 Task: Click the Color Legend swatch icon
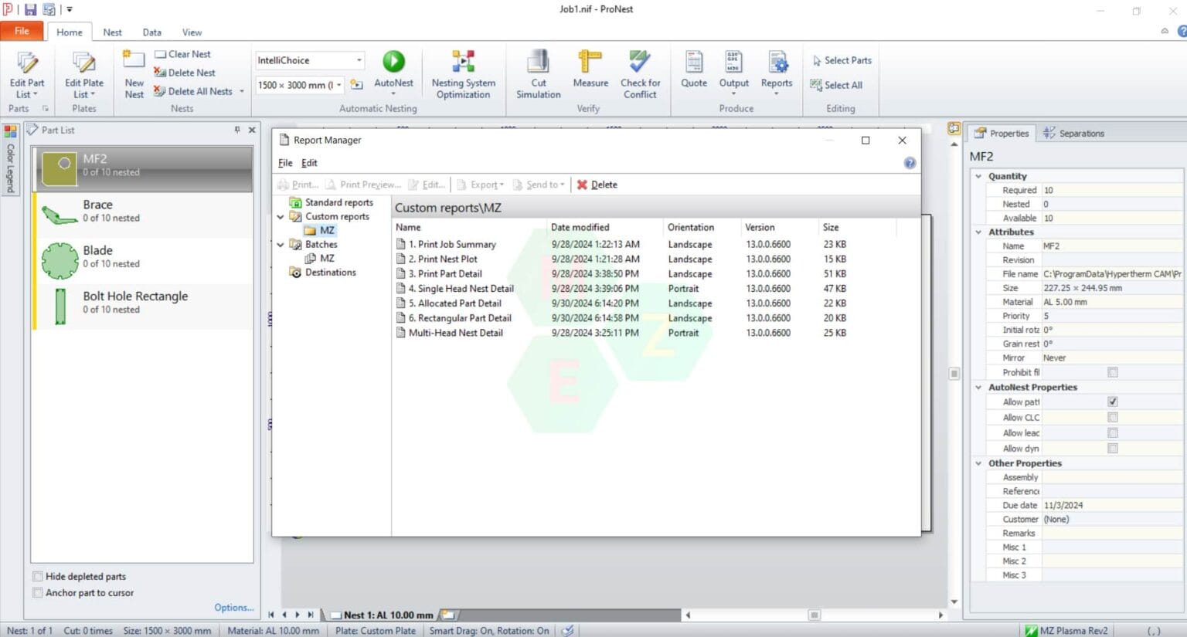click(10, 131)
